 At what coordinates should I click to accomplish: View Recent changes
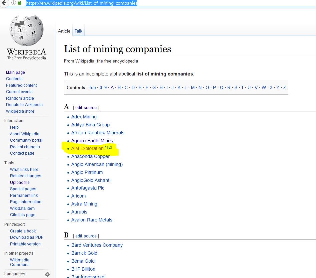pyautogui.click(x=25, y=147)
